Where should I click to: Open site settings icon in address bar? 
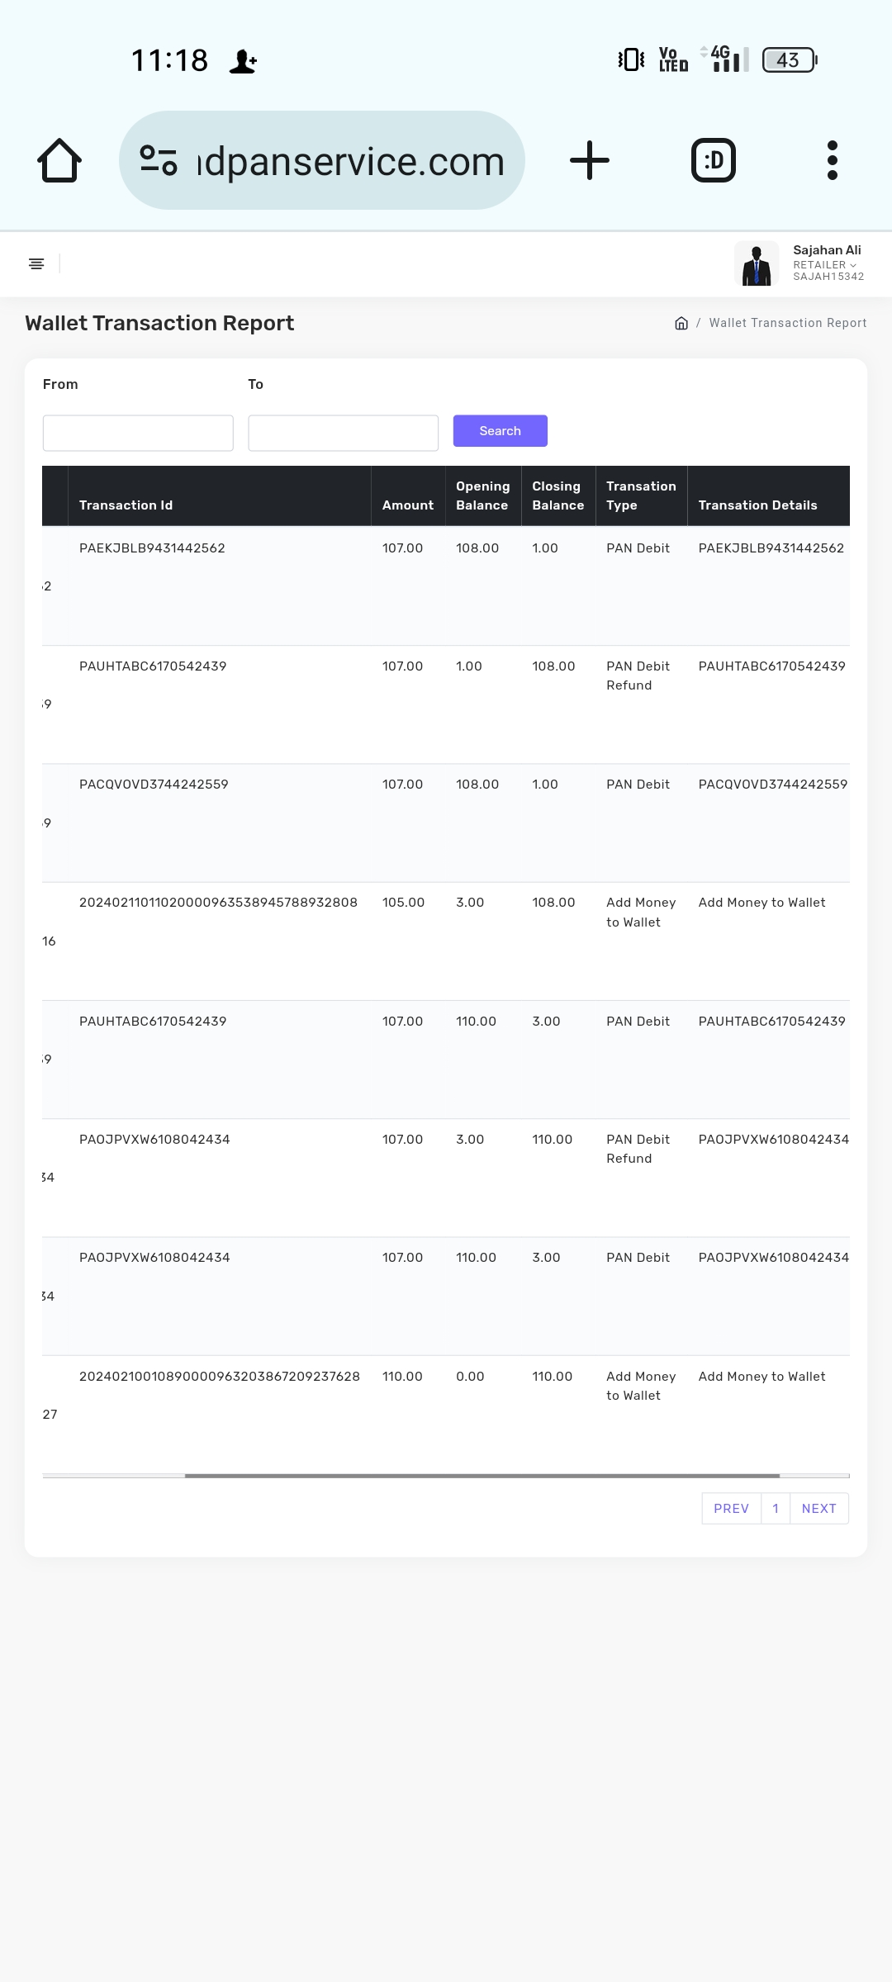[x=159, y=160]
